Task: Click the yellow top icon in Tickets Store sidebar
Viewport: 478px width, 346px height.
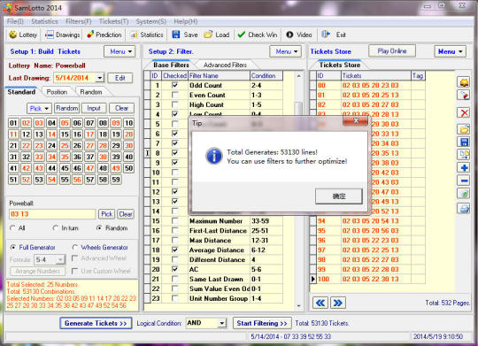Action: [464, 82]
